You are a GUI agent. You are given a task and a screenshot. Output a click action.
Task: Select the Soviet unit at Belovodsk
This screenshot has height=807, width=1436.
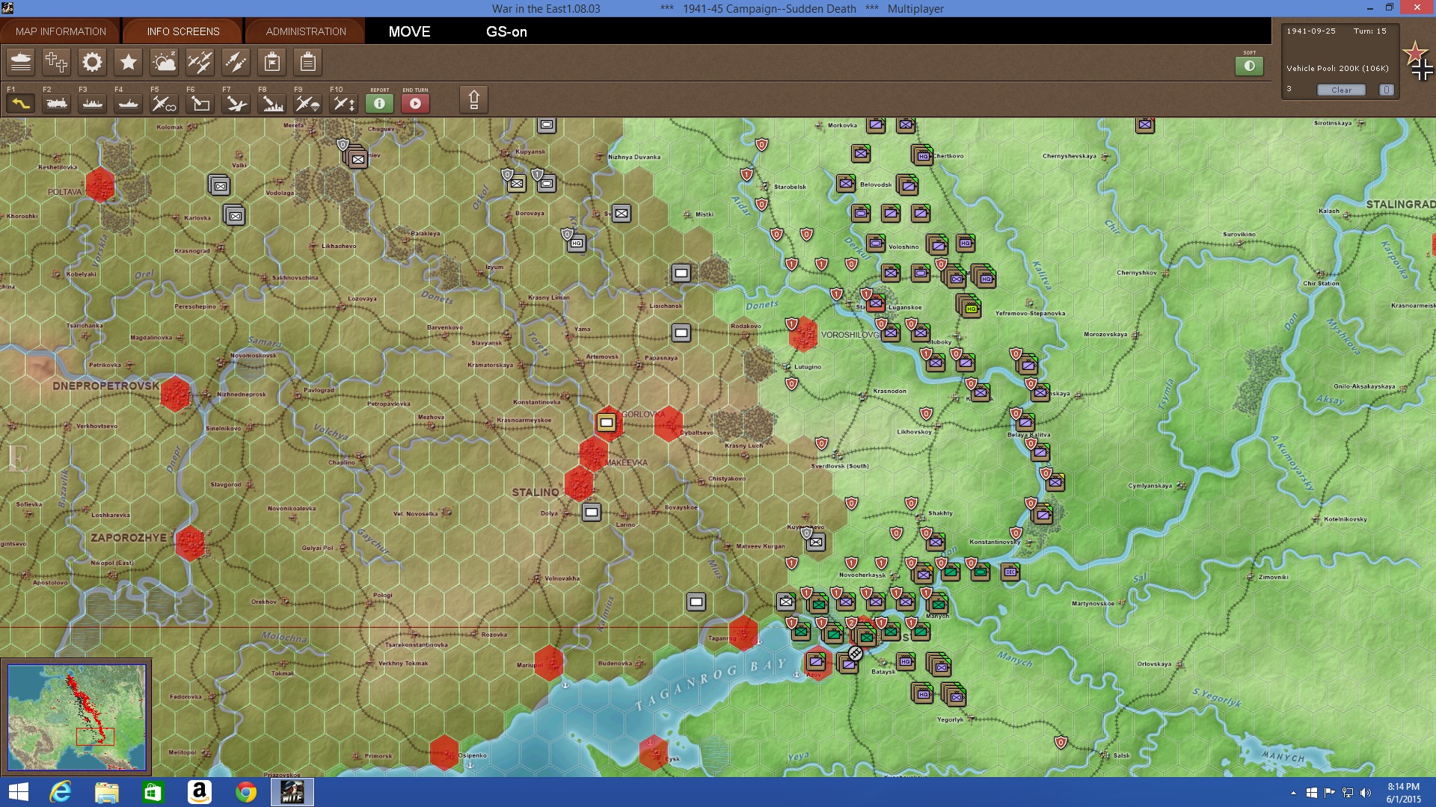[846, 183]
